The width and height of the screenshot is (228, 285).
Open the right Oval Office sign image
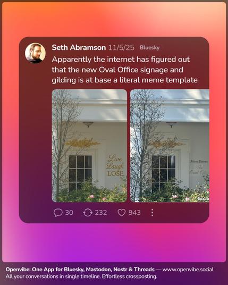click(170, 146)
